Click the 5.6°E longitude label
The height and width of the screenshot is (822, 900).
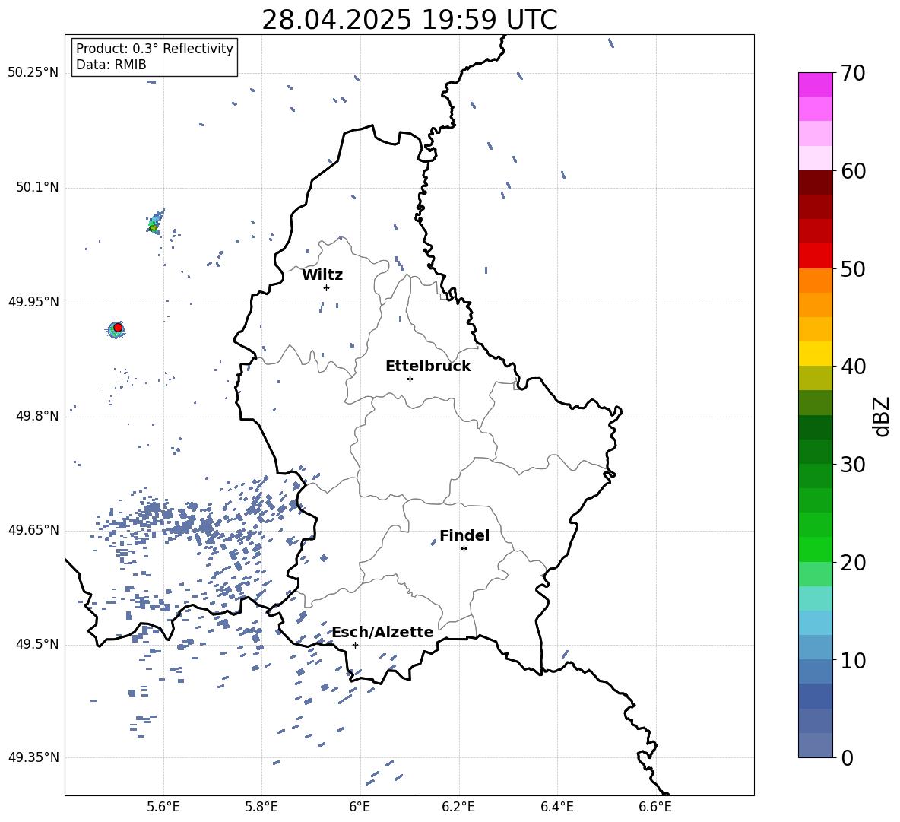click(x=163, y=808)
